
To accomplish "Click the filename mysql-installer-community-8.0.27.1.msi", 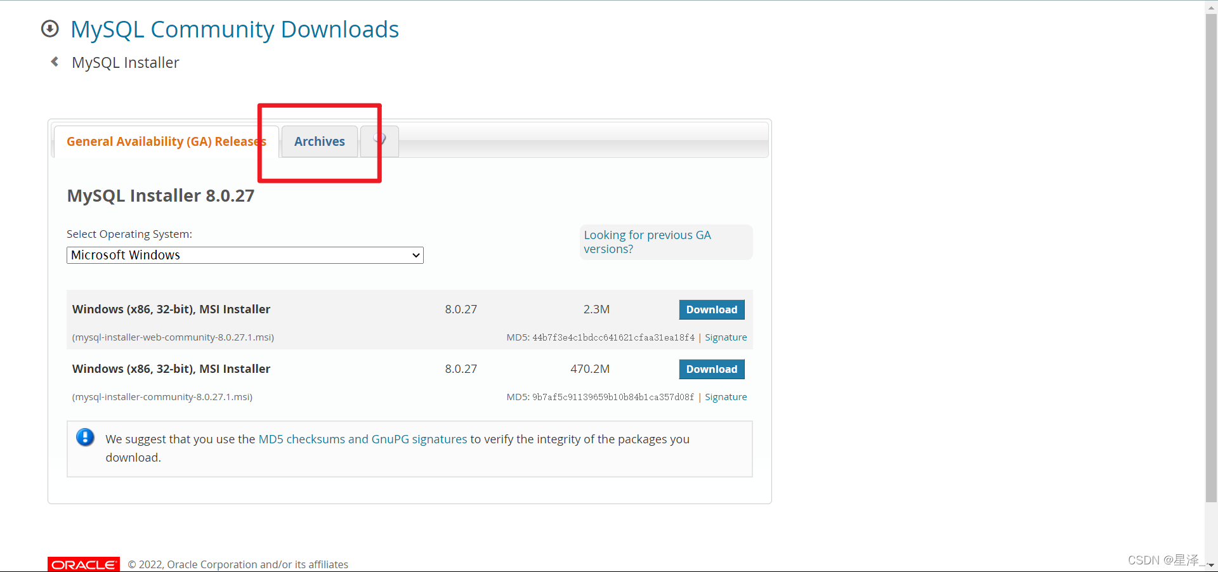I will 162,397.
